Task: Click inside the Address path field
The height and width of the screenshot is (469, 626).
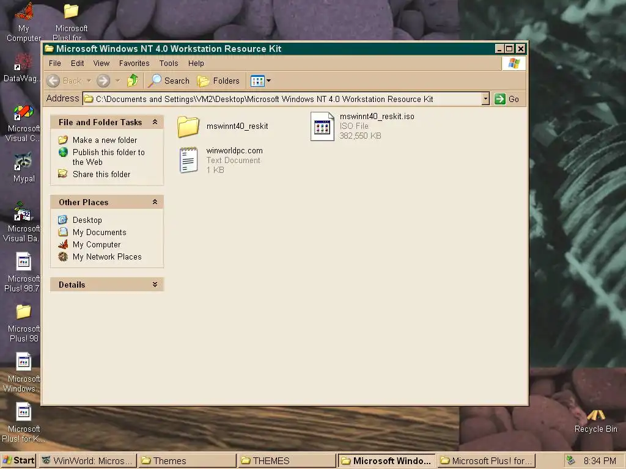Action: click(285, 99)
